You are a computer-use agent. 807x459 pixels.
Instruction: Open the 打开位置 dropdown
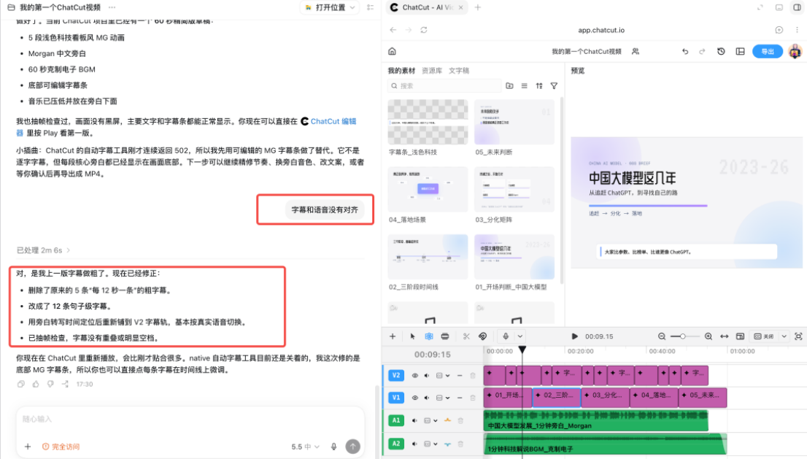point(330,7)
